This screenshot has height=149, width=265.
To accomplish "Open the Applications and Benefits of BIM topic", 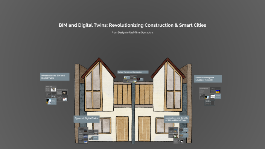I will coord(177,119).
